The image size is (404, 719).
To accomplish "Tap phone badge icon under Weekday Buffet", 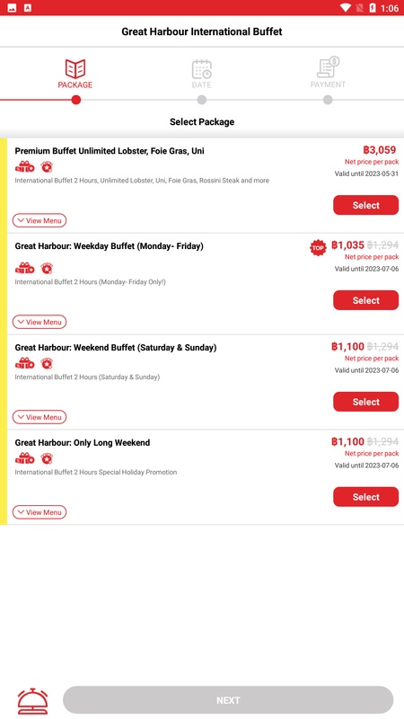I will pos(47,268).
